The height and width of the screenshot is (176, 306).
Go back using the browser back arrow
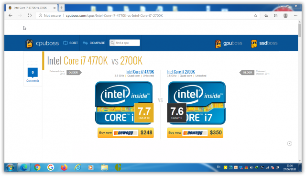coord(11,15)
